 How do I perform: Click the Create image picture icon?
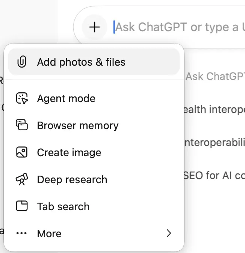(22, 152)
